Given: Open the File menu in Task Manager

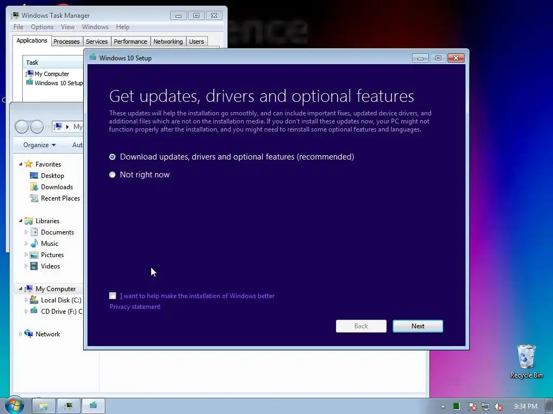Looking at the screenshot, I should click(18, 27).
